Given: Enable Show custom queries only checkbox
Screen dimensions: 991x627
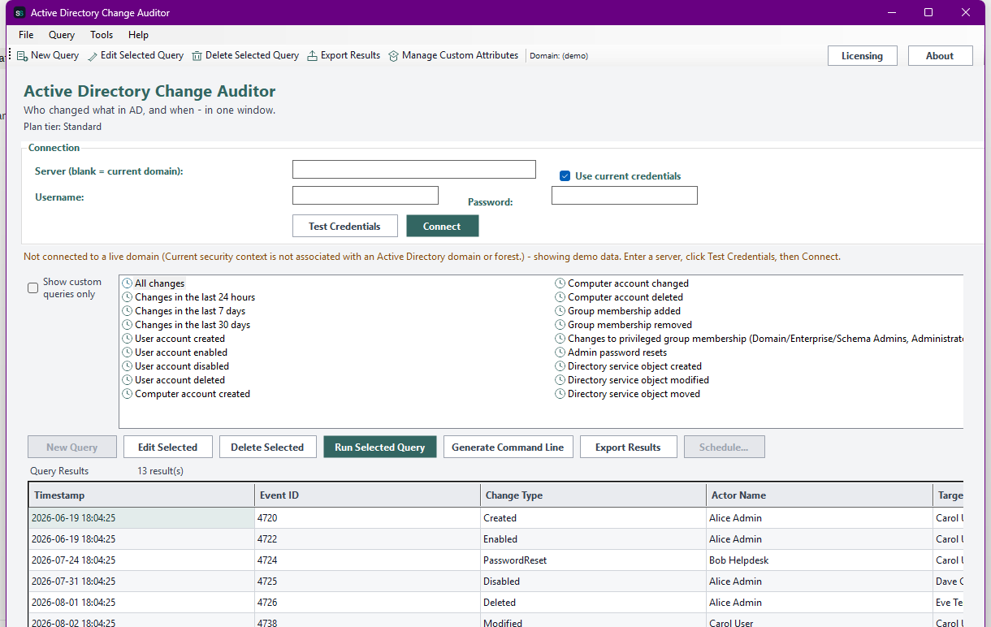Looking at the screenshot, I should pos(33,288).
